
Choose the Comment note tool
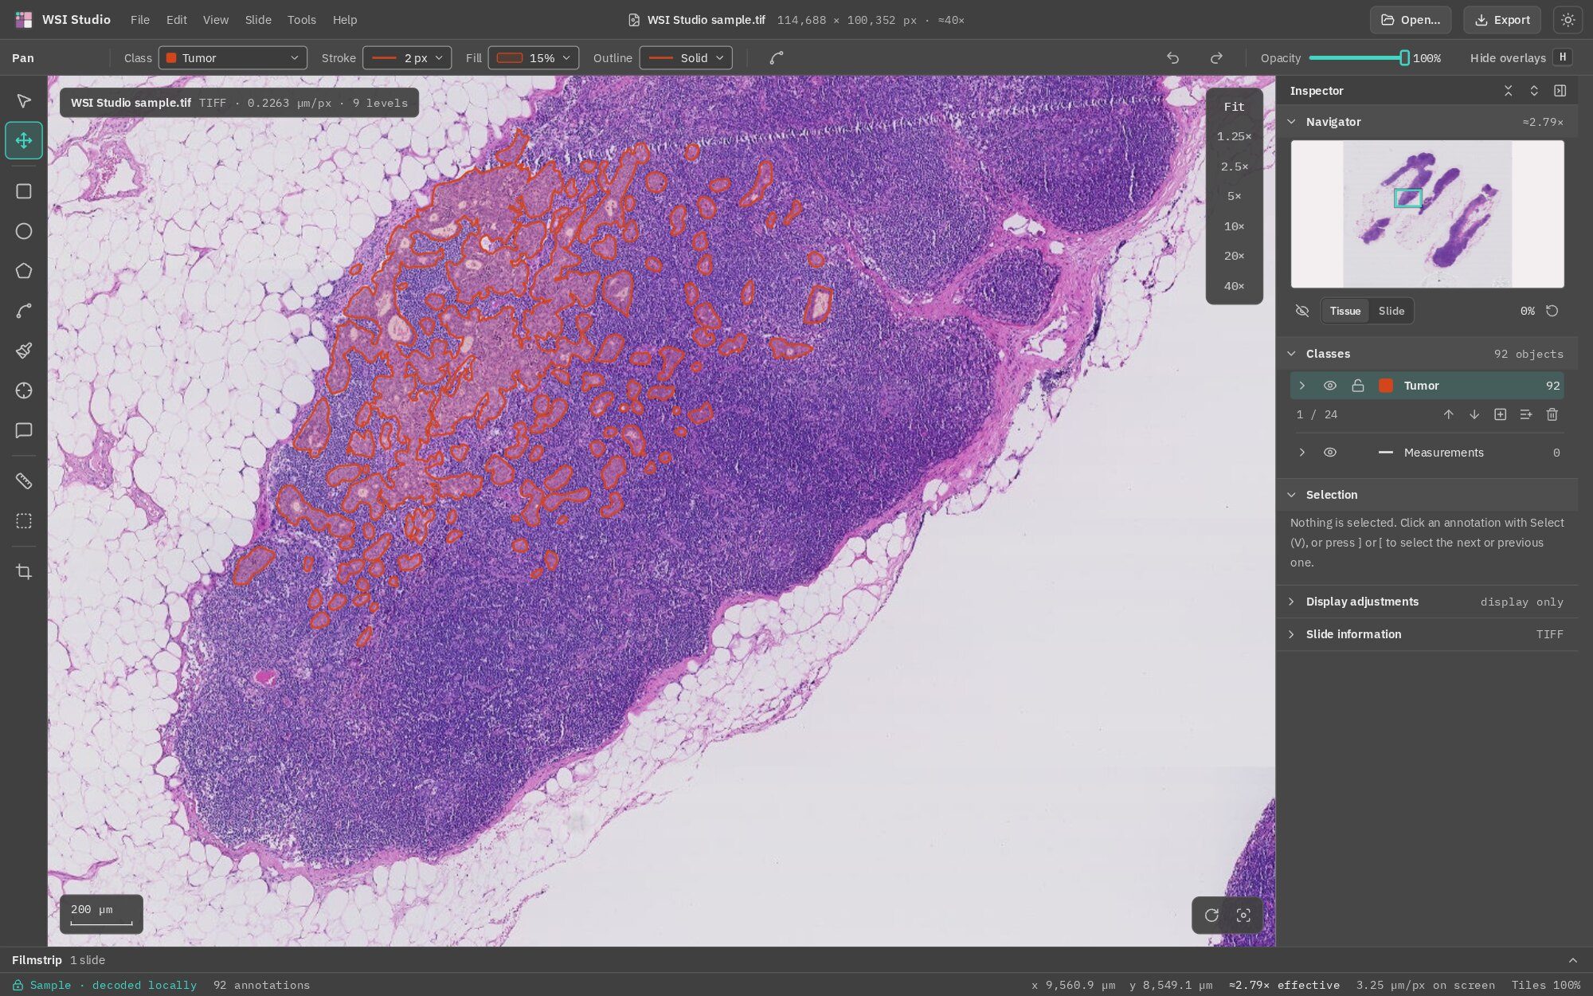tap(24, 430)
